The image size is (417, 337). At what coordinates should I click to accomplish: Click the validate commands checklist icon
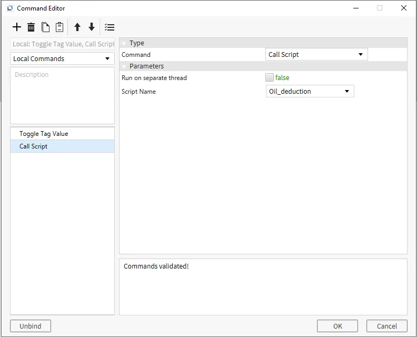[x=110, y=27]
